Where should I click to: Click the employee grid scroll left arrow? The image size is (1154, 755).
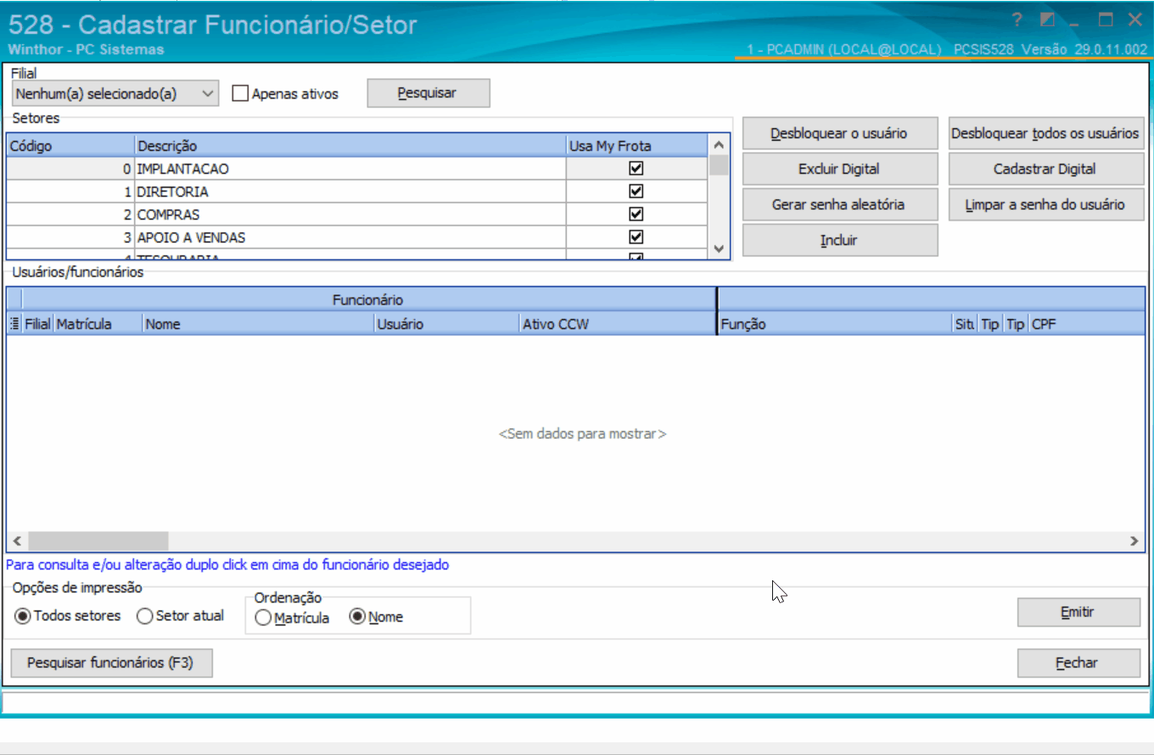click(x=16, y=540)
